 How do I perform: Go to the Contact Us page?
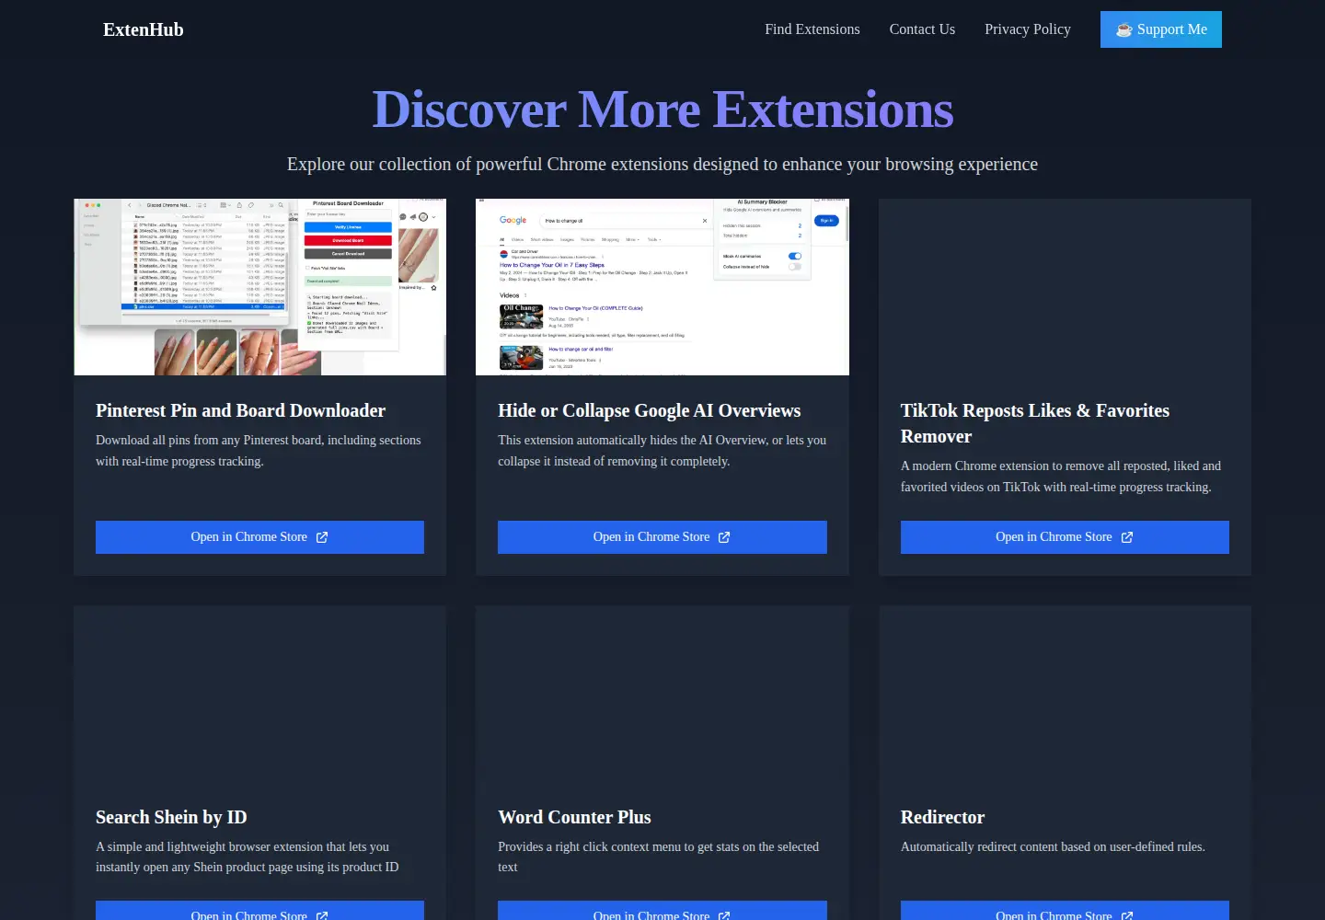pos(922,29)
